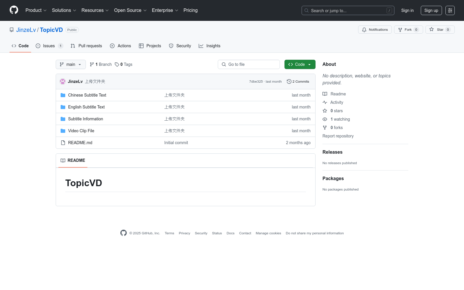This screenshot has width=464, height=290.
Task: Open the Terms footer link
Action: click(x=169, y=233)
